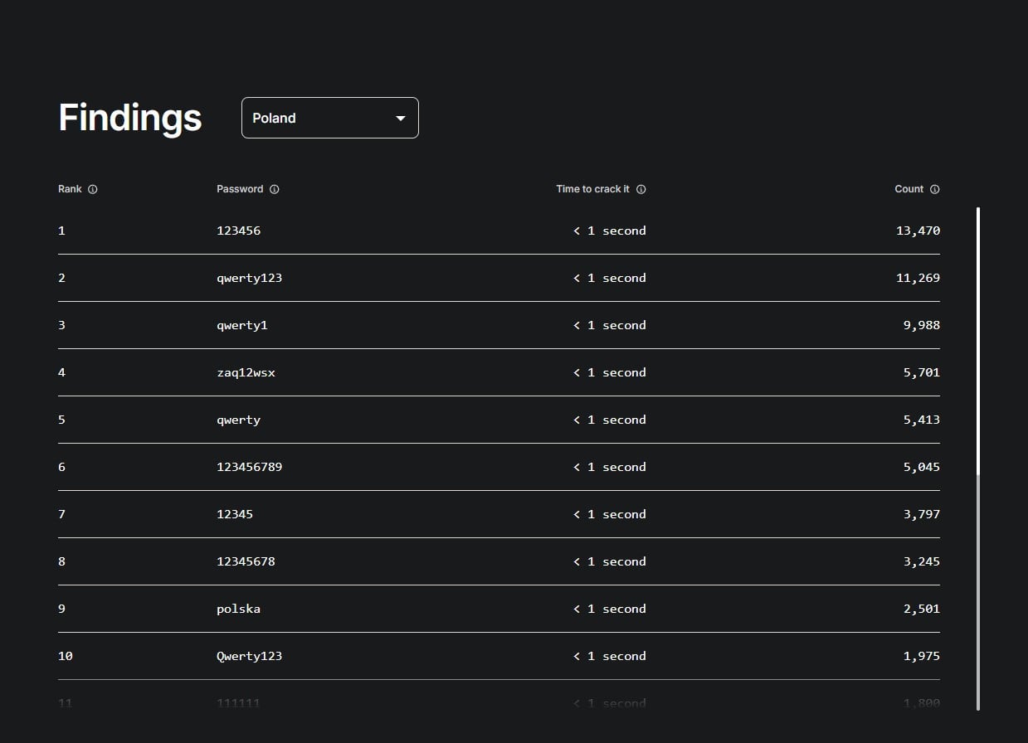Click the count value 13,470
The height and width of the screenshot is (743, 1028).
918,231
